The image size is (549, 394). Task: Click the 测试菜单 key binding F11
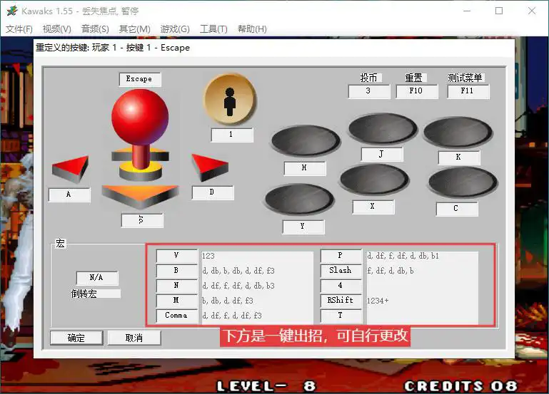point(468,91)
